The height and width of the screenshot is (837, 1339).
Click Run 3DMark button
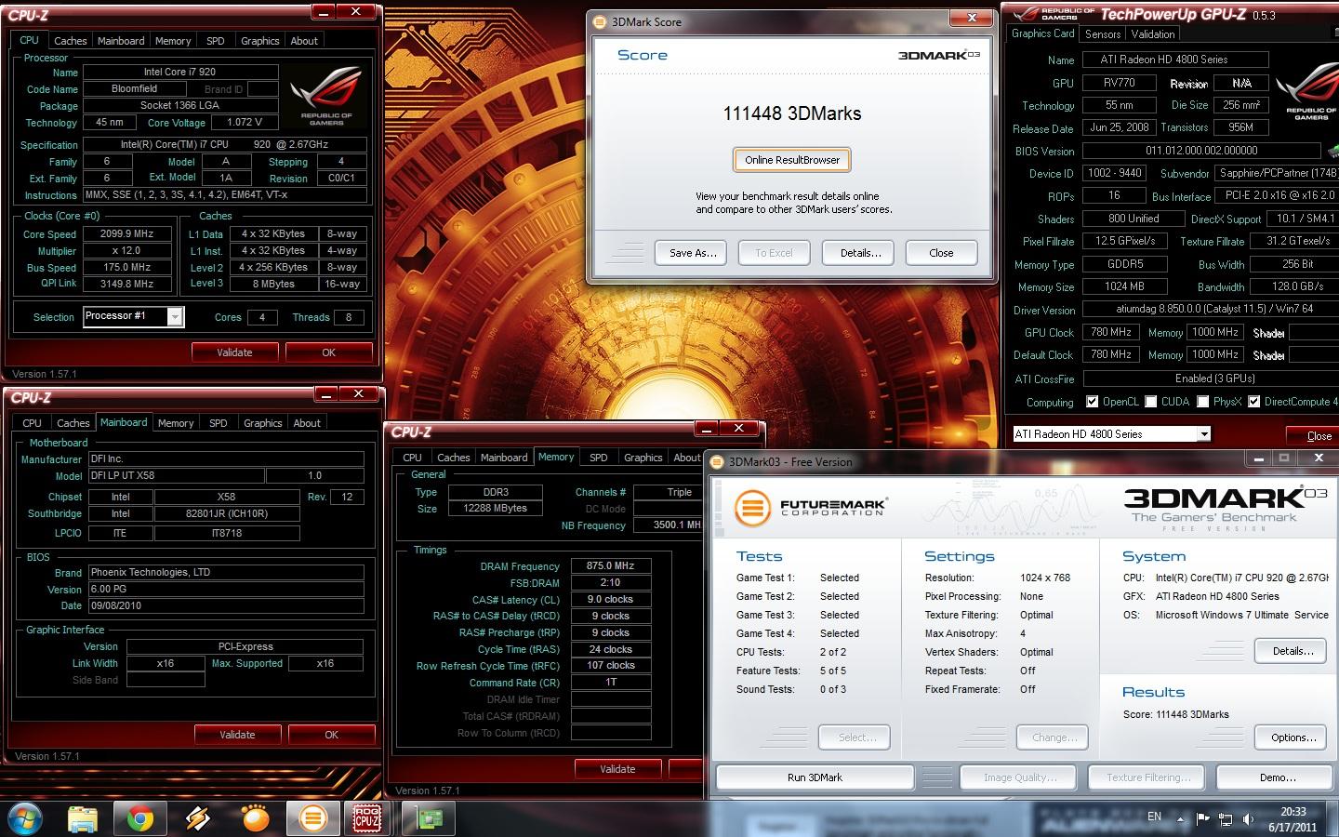815,777
